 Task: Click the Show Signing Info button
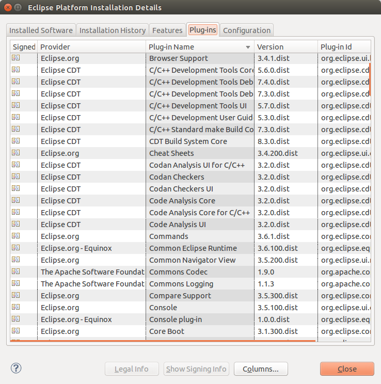coord(196,369)
